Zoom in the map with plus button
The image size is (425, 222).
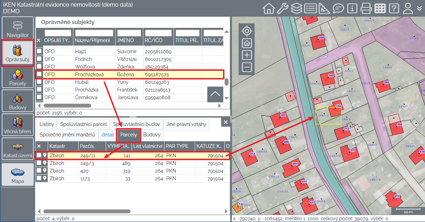247,55
